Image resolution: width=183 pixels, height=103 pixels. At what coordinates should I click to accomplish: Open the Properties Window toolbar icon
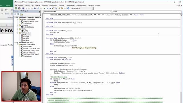pos(59,8)
